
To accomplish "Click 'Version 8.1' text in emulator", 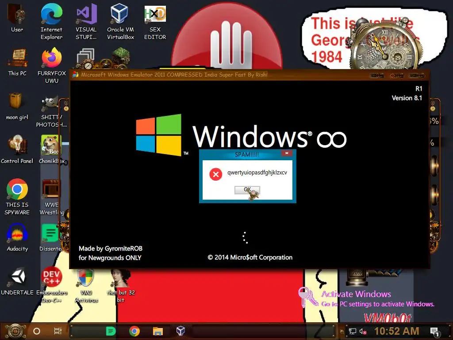I will pyautogui.click(x=407, y=98).
